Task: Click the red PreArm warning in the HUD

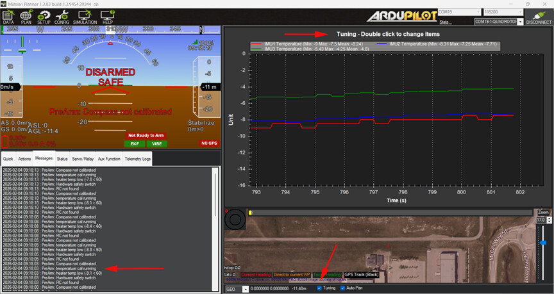Action: pos(110,112)
